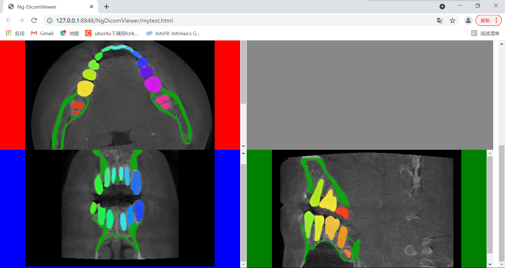Image resolution: width=505 pixels, height=268 pixels.
Task: Open the 阅读清单 reading list
Action: pyautogui.click(x=485, y=33)
